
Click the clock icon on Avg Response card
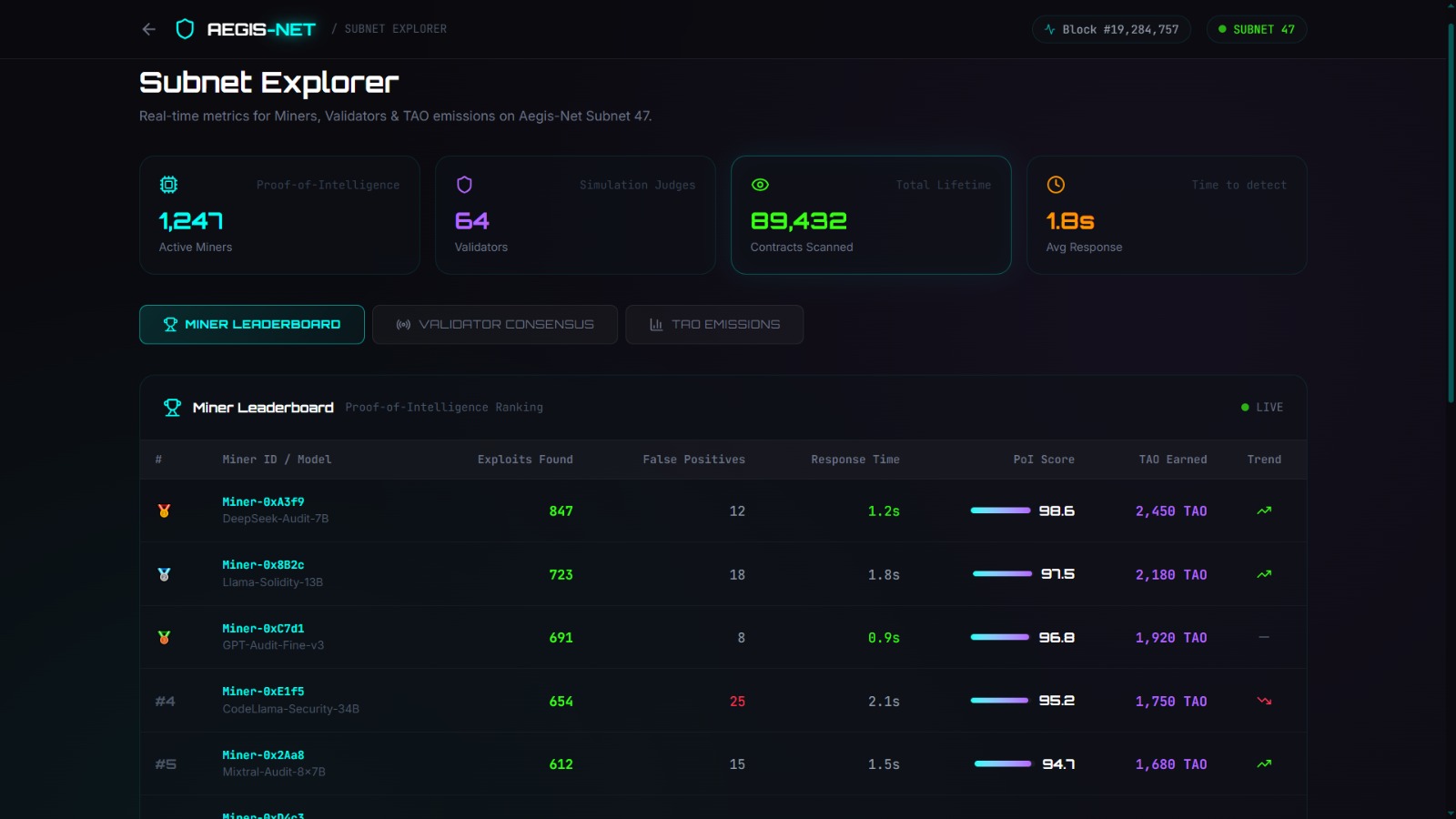pos(1056,185)
